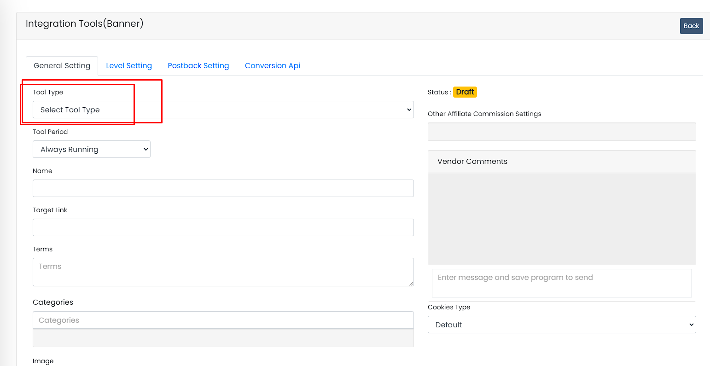Image resolution: width=710 pixels, height=366 pixels.
Task: Focus the Name input field
Action: click(x=223, y=188)
